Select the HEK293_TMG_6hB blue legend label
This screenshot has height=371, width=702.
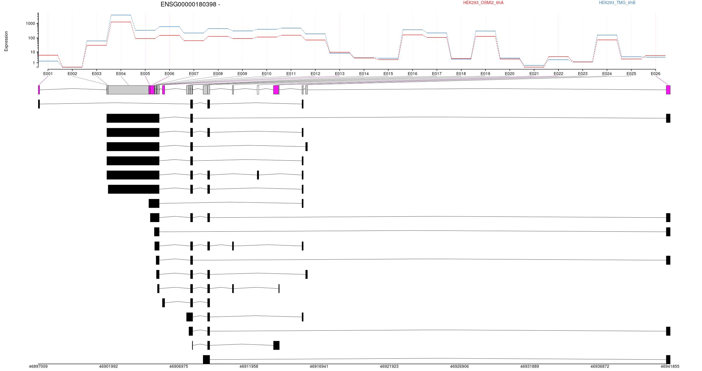coord(617,3)
